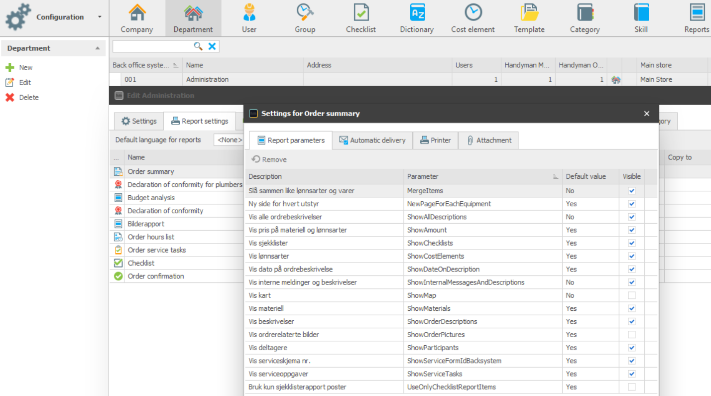Click New in Department panel
The height and width of the screenshot is (396, 711).
19,68
